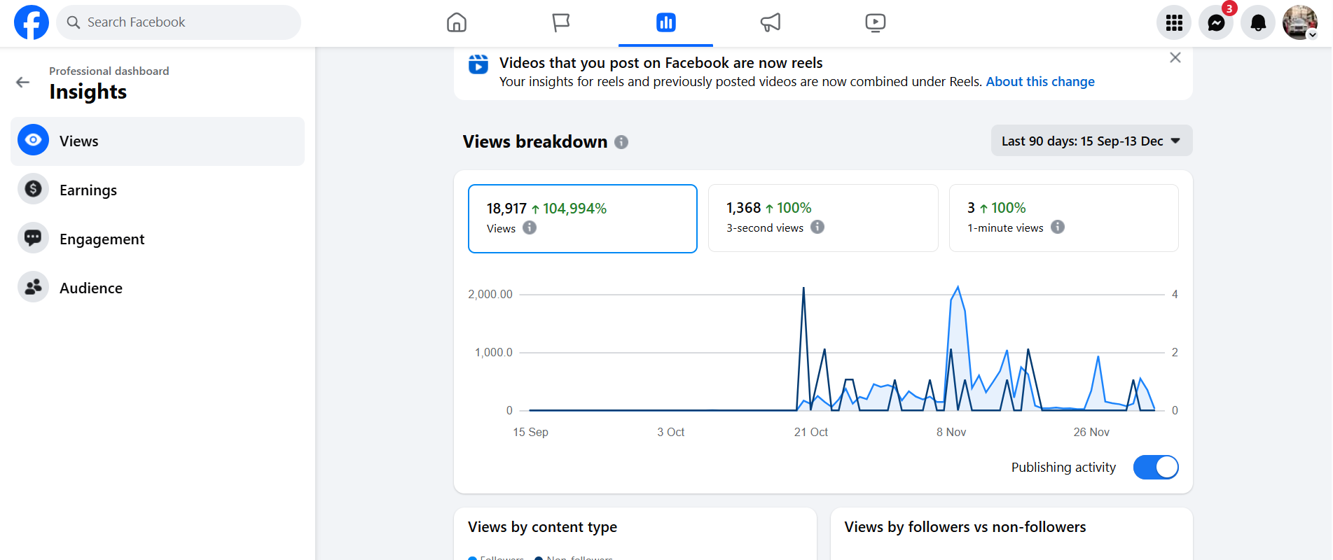The image size is (1333, 560).
Task: Go to Audience insights section
Action: [x=91, y=288]
